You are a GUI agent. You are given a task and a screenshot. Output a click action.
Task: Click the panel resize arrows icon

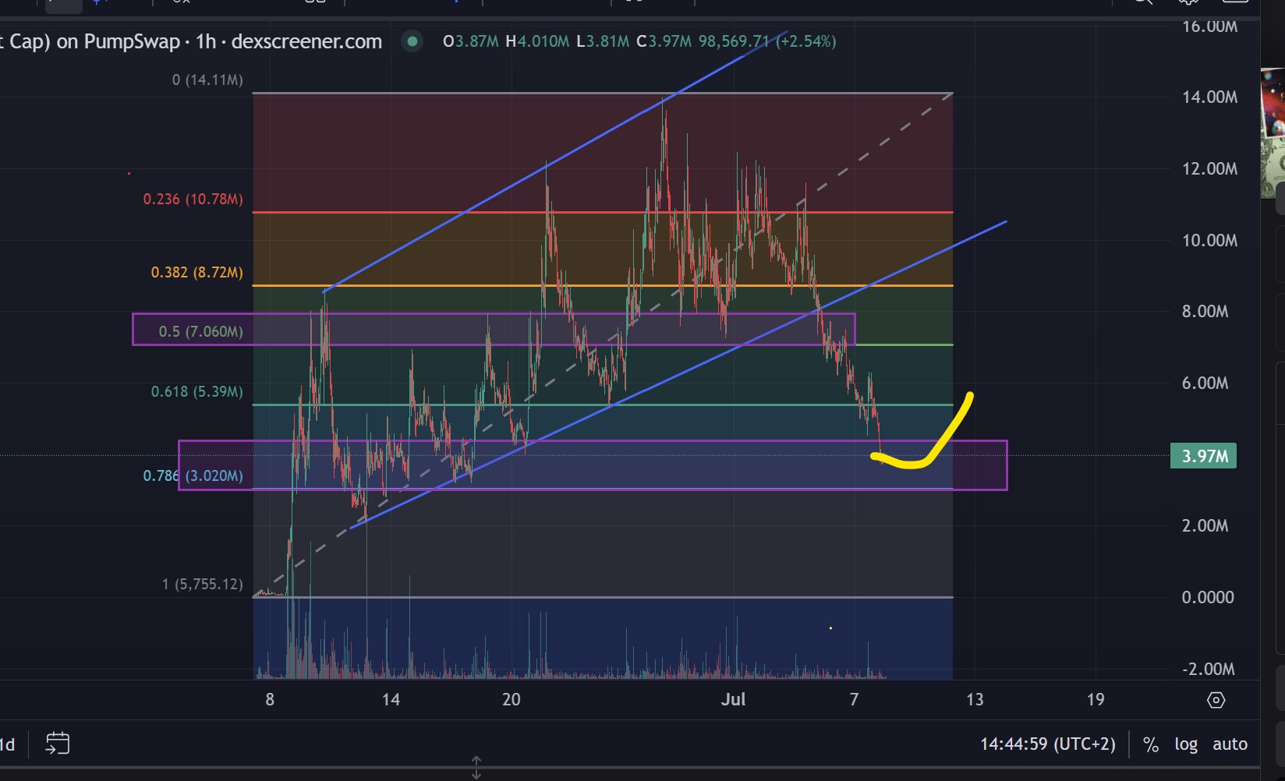pyautogui.click(x=476, y=768)
